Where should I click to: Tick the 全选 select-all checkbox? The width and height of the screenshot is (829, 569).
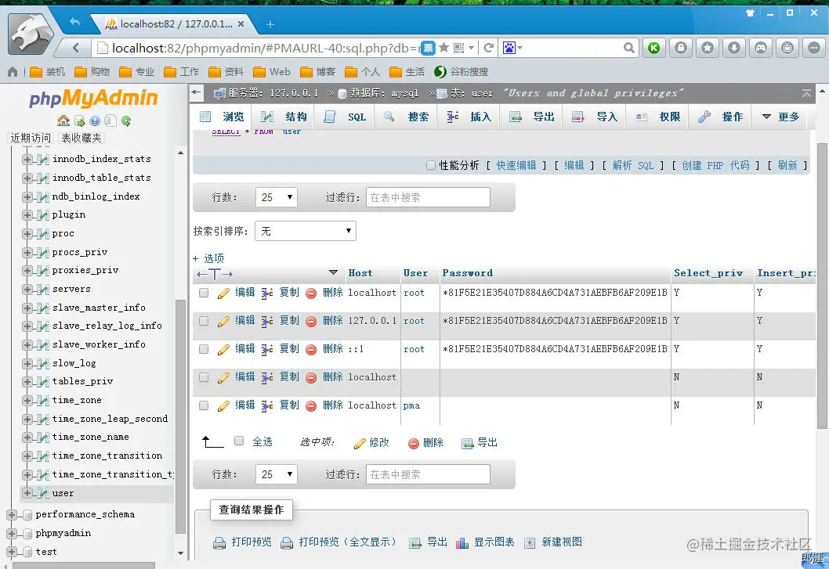239,441
